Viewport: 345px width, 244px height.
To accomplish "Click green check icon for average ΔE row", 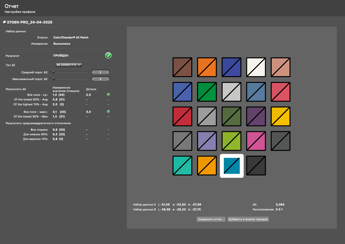I will pos(108,95).
